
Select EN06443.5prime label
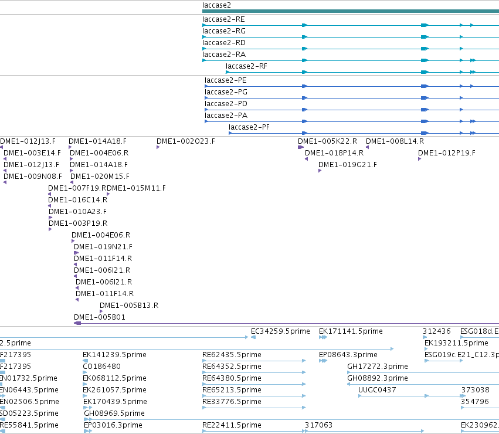point(29,390)
